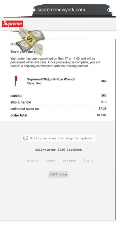The image size is (117, 234).
Task: Select the estimated sales tax row
Action: (58, 109)
